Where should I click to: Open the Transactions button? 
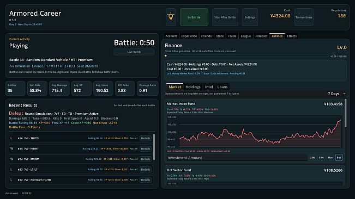tap(304, 17)
